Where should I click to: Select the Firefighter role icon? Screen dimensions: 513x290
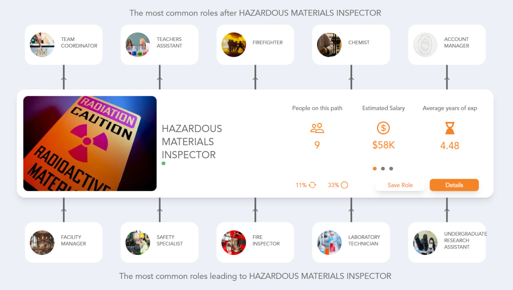(233, 44)
